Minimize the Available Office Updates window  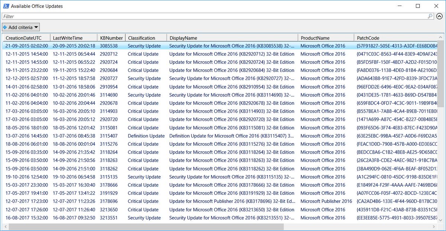[x=401, y=6]
